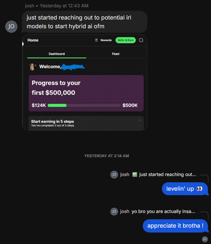Click the eyes emoji in the levelin' up bubble
This screenshot has width=211, height=244.
click(x=199, y=189)
